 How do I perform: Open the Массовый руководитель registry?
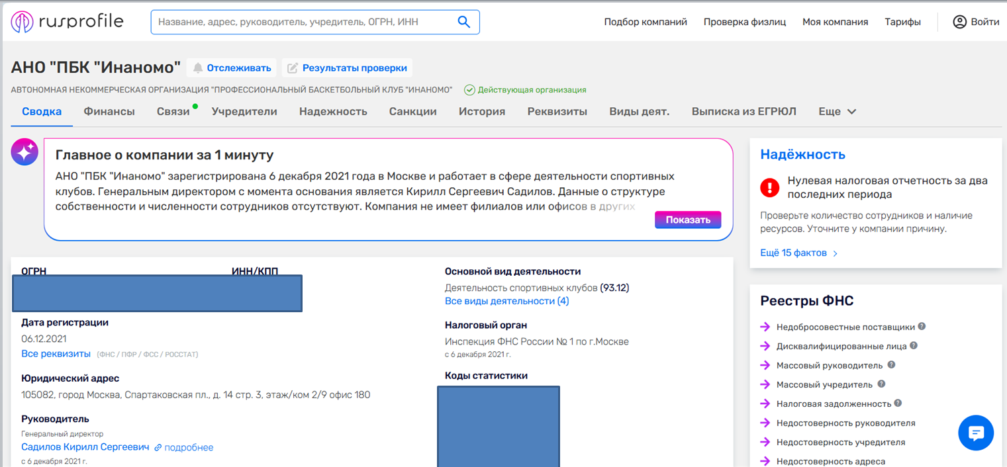coord(830,365)
